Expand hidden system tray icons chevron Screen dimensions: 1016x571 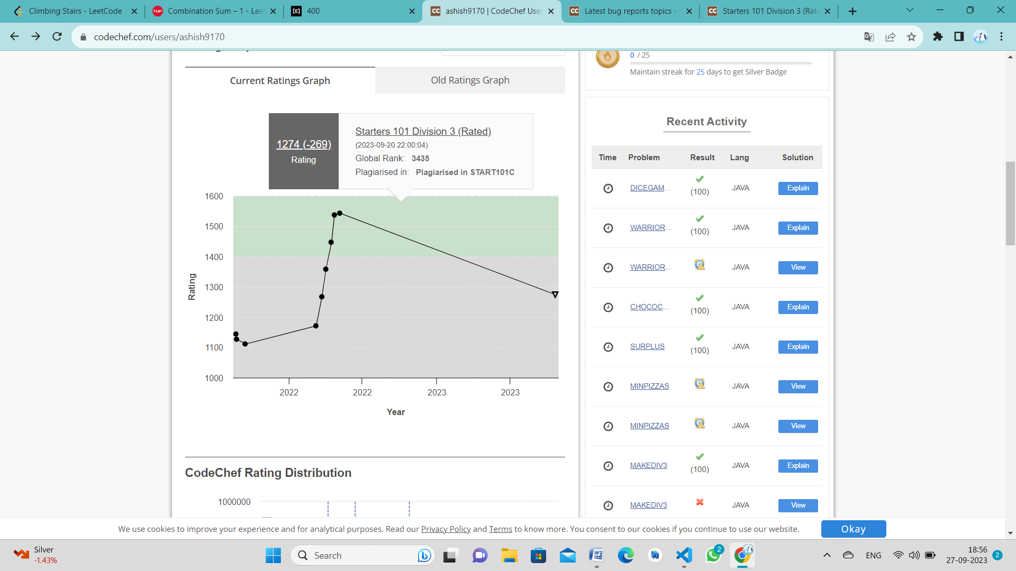[x=827, y=555]
